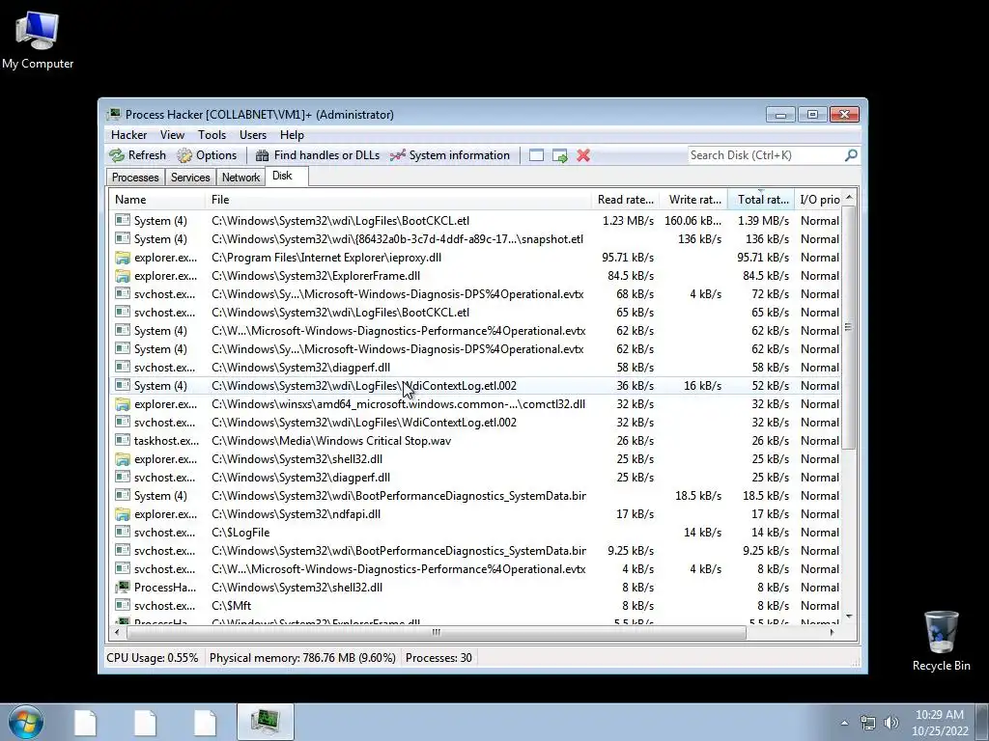
Task: Click vertical scrollbar up arrow
Action: coord(849,197)
